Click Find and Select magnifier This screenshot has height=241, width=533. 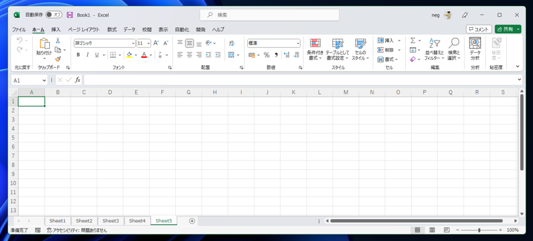click(x=454, y=43)
